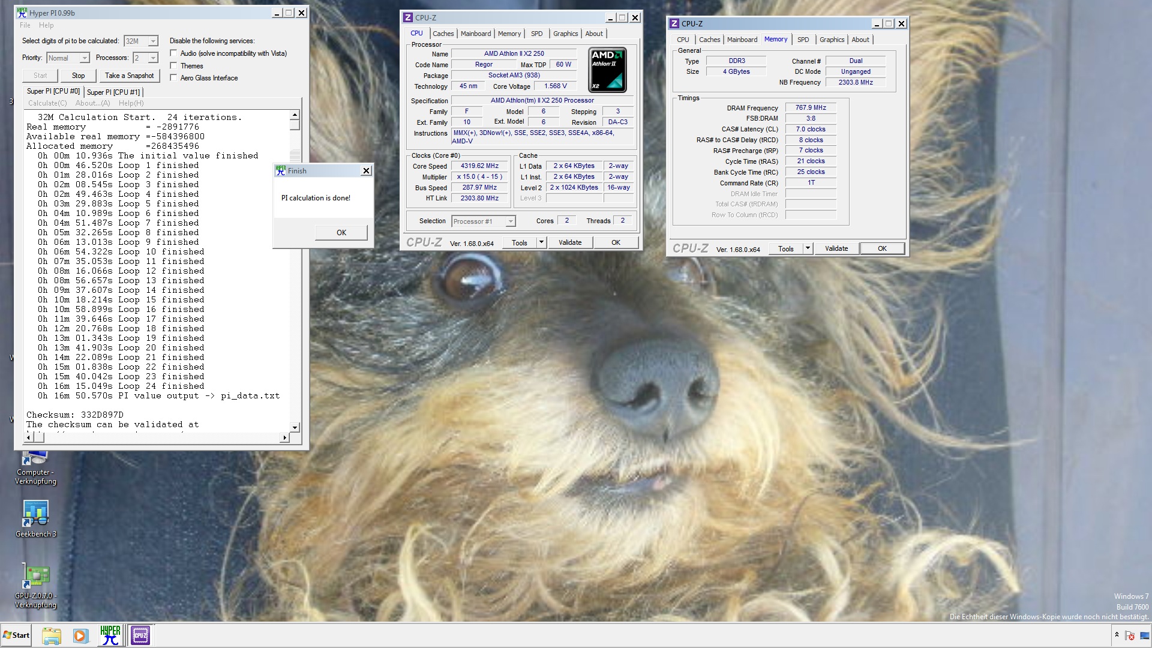Screen dimensions: 1152x648
Task: Open the Geekbench 3 desktop icon
Action: click(x=35, y=518)
